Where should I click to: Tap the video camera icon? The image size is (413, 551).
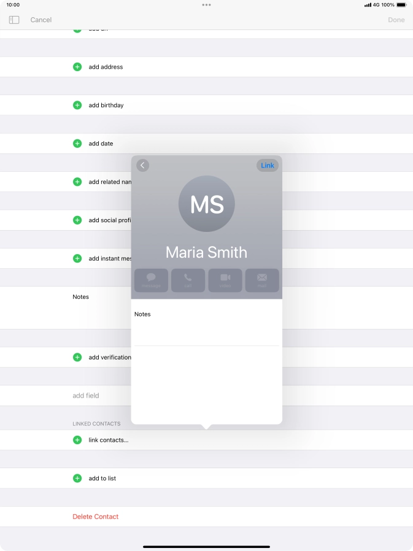pos(225,280)
